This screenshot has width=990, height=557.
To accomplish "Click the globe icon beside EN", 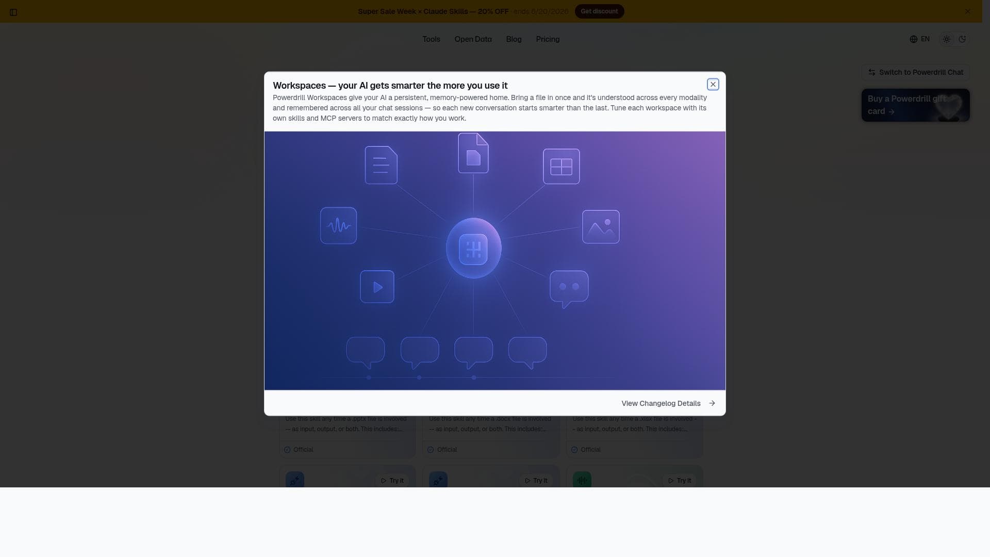I will tap(913, 39).
